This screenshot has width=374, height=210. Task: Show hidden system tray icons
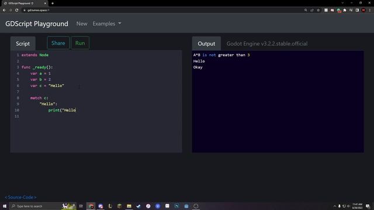tap(335, 206)
